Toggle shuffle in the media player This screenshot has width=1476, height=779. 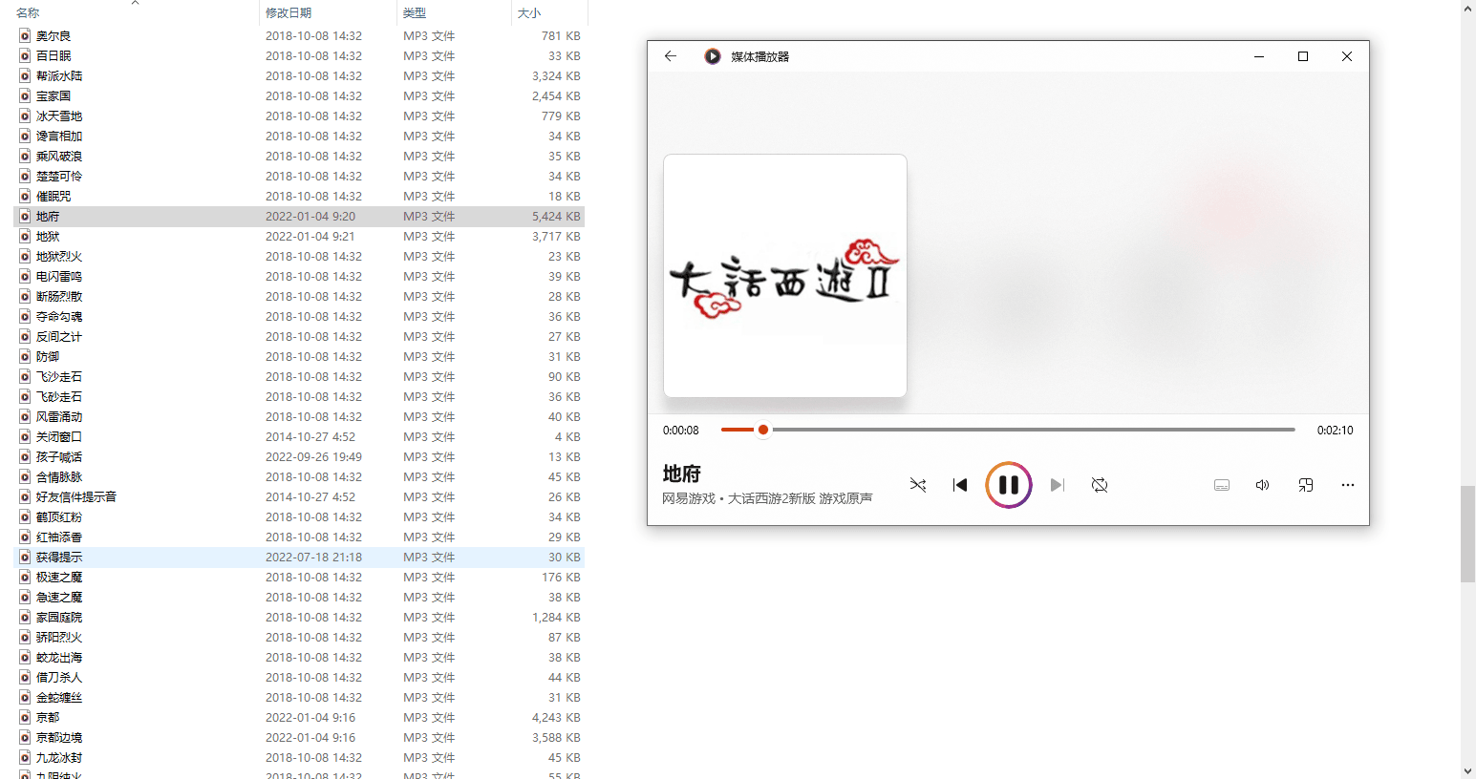tap(917, 485)
